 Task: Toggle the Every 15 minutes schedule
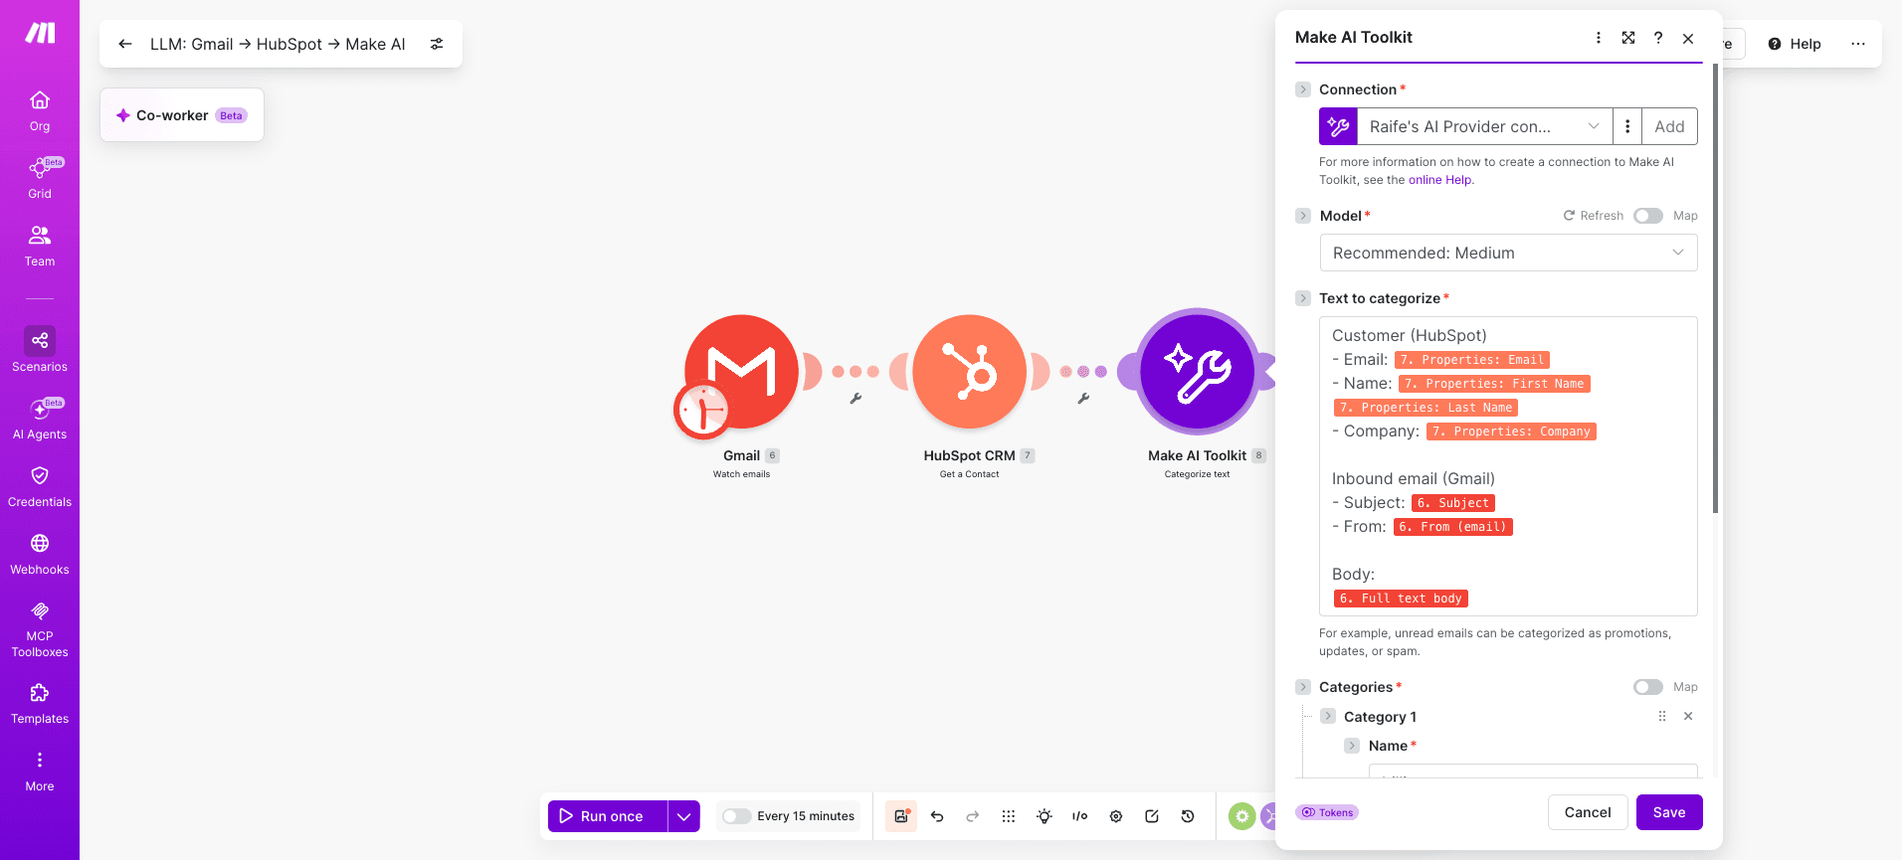pyautogui.click(x=736, y=816)
